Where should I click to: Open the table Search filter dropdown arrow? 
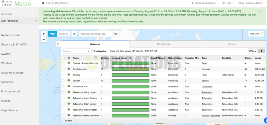pyautogui.click(x=88, y=51)
